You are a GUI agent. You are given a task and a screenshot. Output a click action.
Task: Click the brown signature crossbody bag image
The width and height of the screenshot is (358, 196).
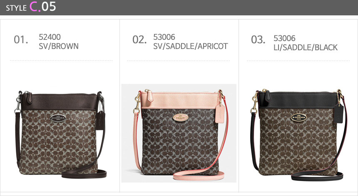point(60,134)
